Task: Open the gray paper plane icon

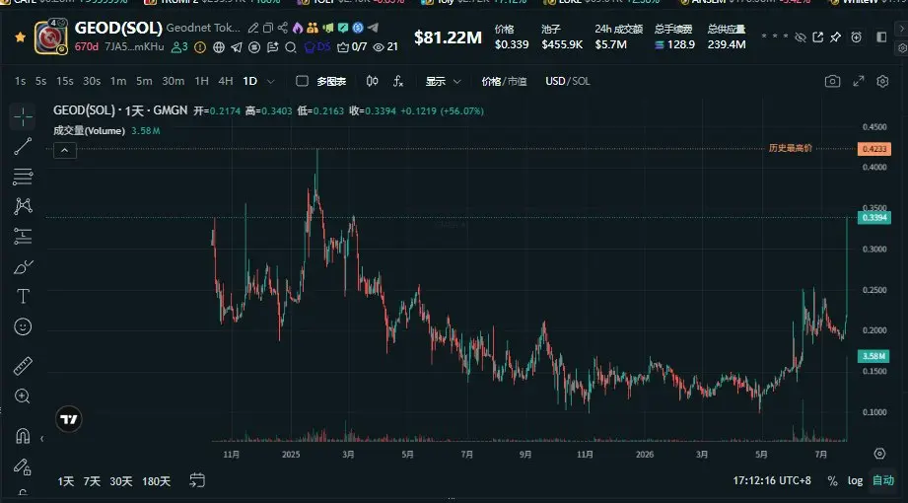Action: (373, 28)
